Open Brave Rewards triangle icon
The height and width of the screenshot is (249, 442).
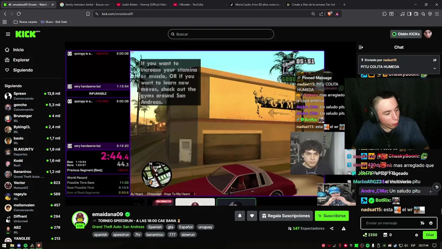pyautogui.click(x=337, y=14)
